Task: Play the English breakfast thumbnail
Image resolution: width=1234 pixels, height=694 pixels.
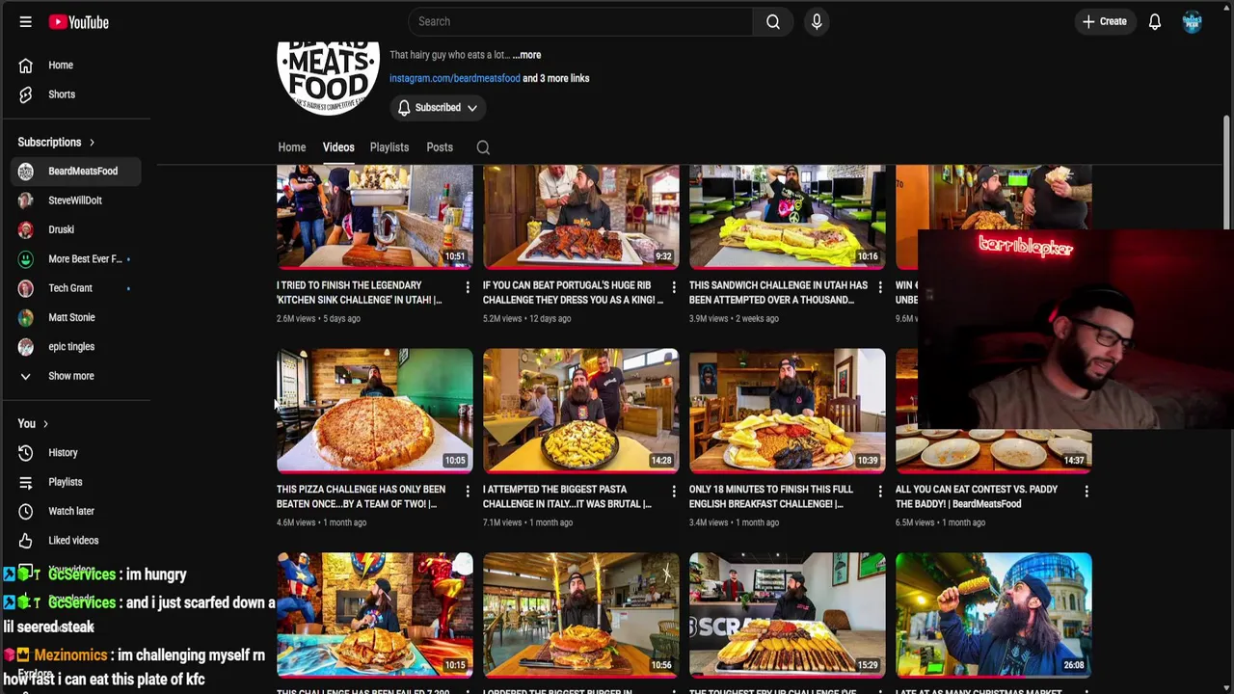Action: (x=788, y=411)
